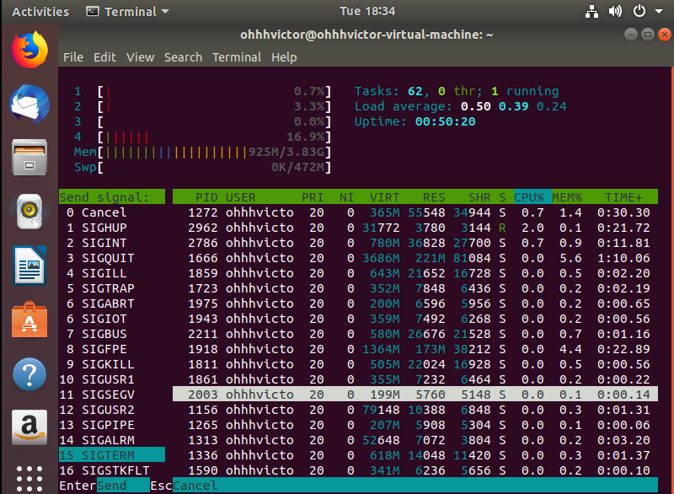Image resolution: width=674 pixels, height=494 pixels.
Task: Select process row with PID 2786
Action: [415, 243]
